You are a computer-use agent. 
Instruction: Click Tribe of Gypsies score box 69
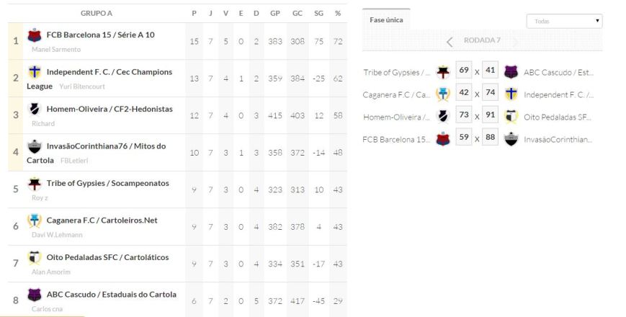[464, 71]
